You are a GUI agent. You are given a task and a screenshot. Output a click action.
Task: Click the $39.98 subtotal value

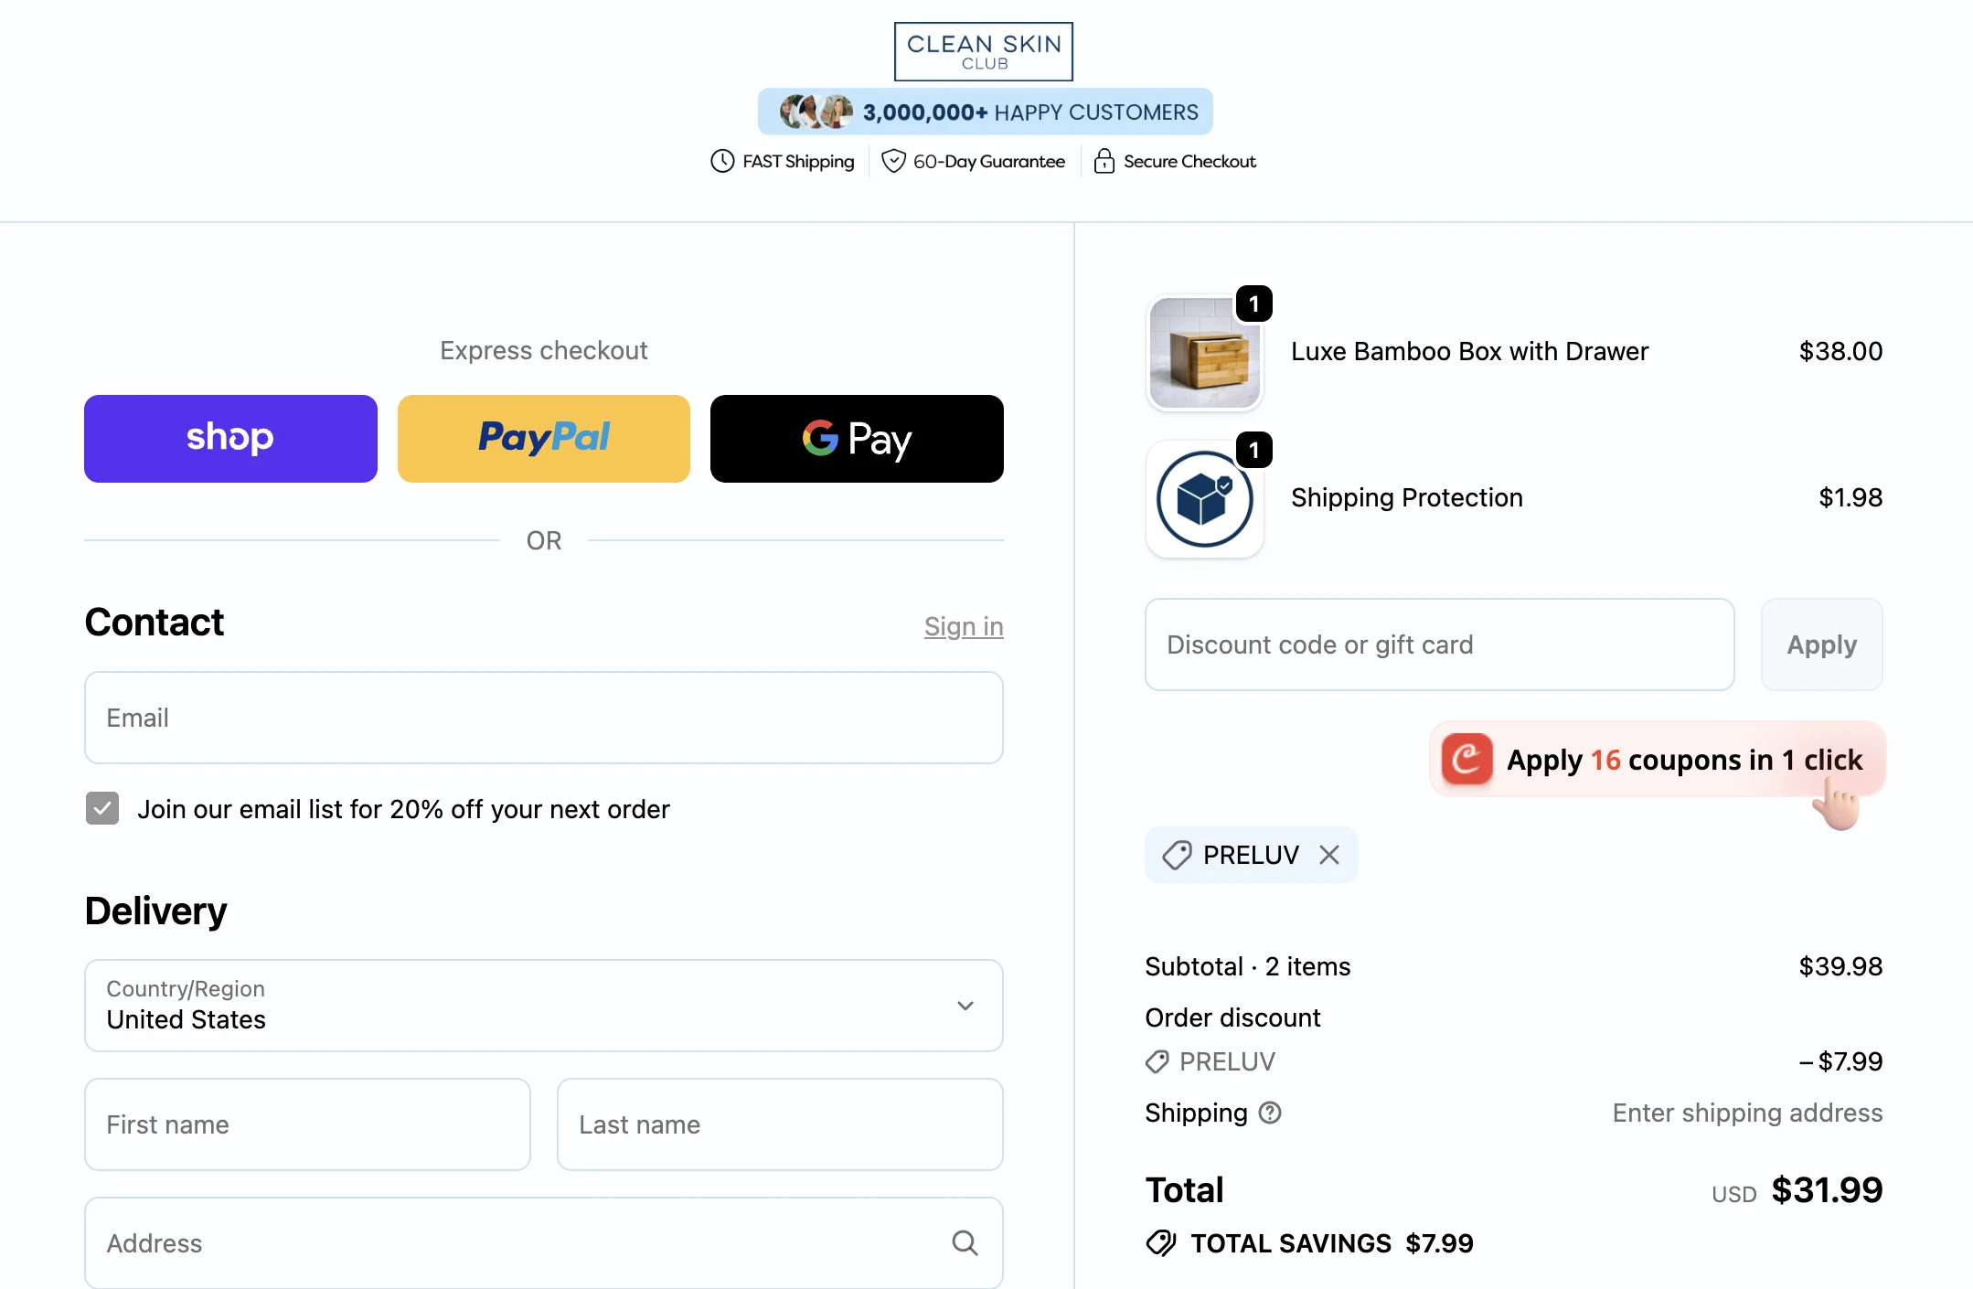click(x=1840, y=966)
